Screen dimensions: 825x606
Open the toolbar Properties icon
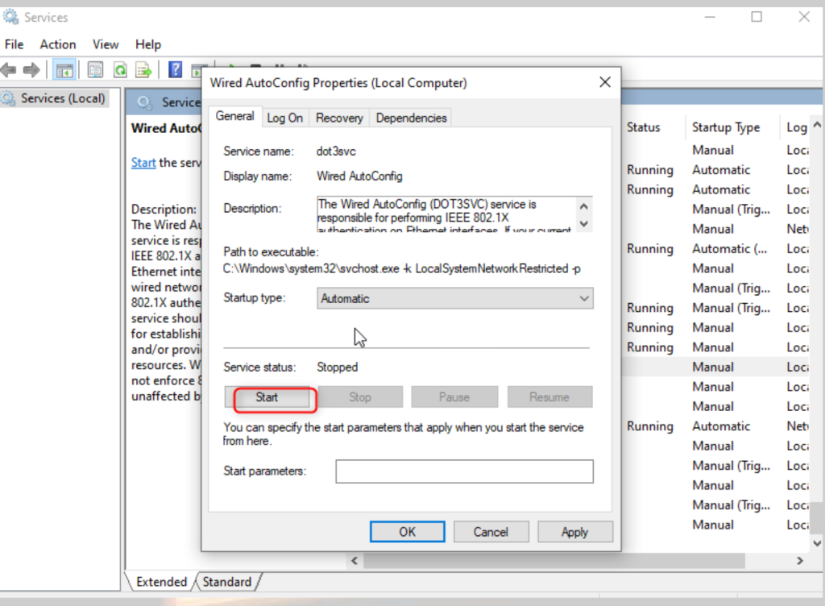95,70
